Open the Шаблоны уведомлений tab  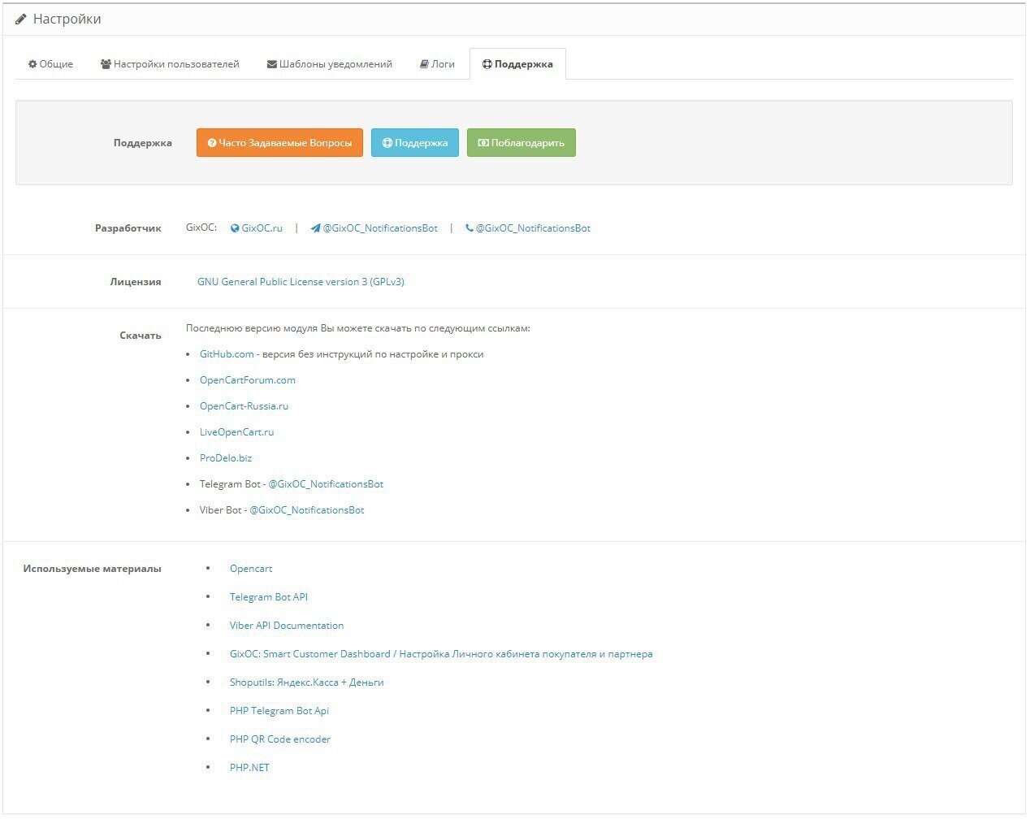330,64
